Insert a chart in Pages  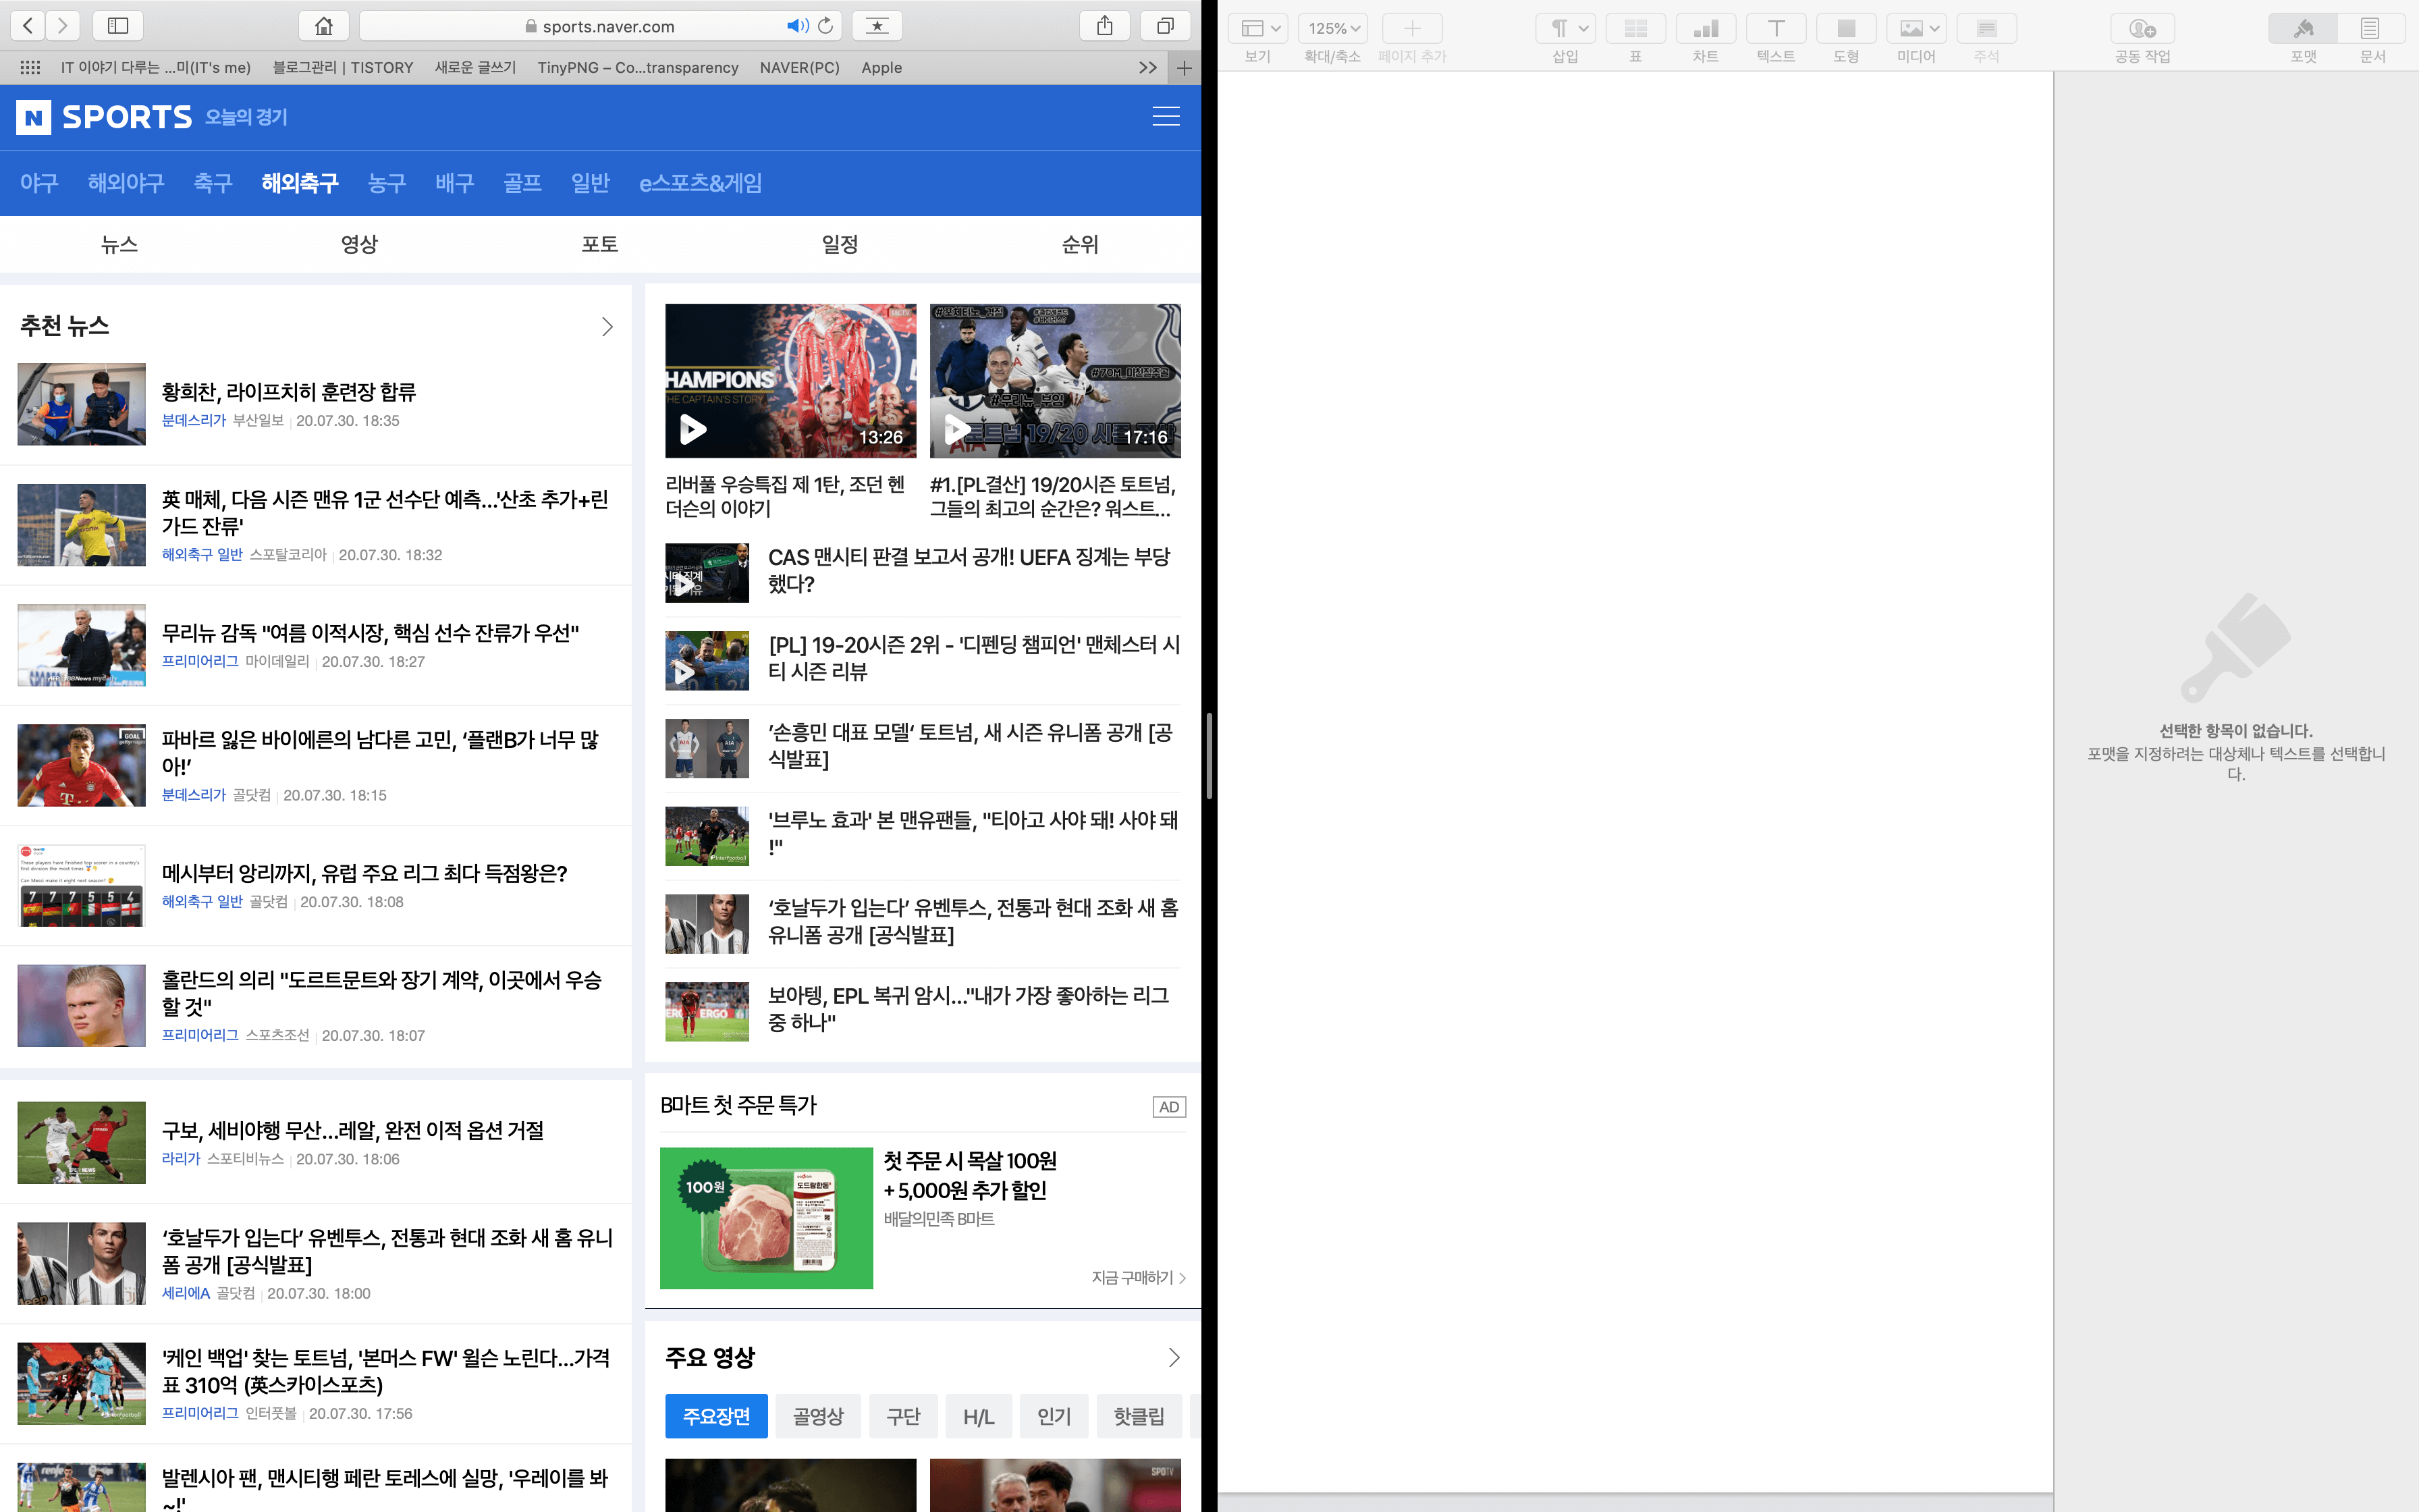click(1706, 29)
